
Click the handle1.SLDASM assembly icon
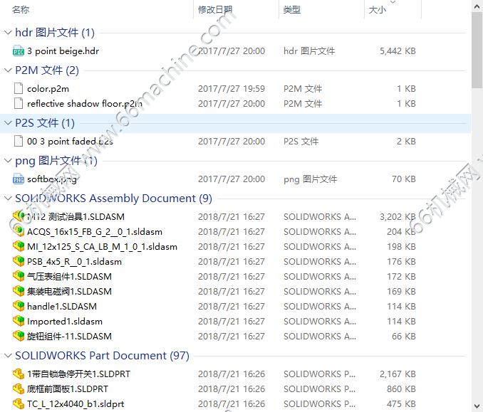[19, 306]
